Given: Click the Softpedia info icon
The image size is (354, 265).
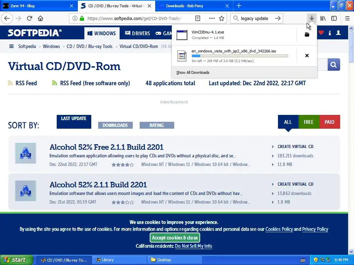Looking at the screenshot, I should tap(329, 33).
